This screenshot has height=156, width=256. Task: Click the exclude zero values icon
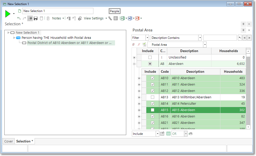click(x=133, y=44)
